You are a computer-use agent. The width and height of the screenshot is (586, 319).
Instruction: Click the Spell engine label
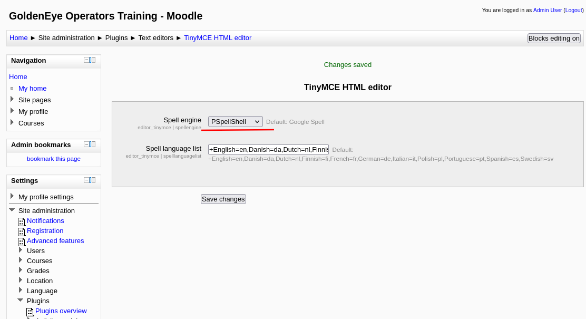click(x=182, y=120)
